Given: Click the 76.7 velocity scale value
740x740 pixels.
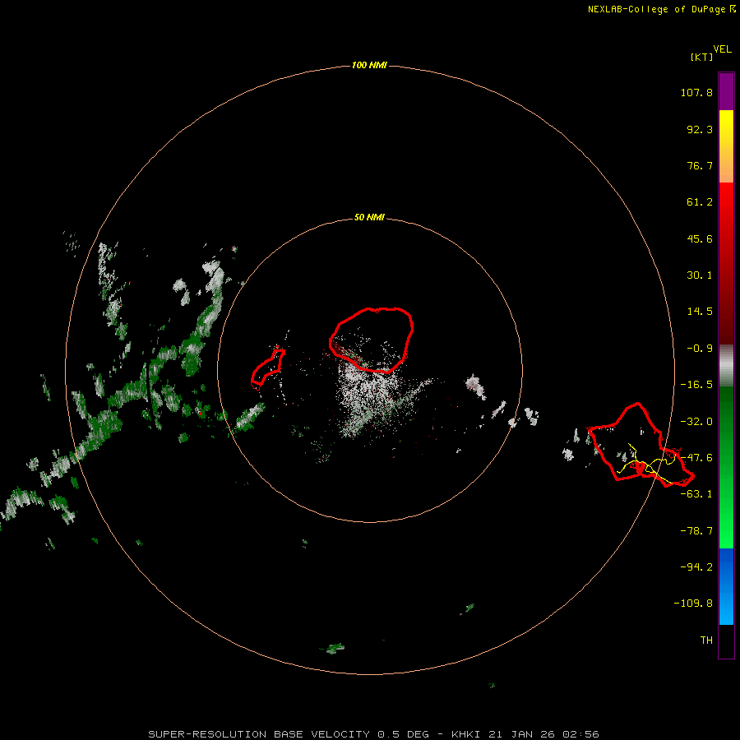Looking at the screenshot, I should (700, 165).
